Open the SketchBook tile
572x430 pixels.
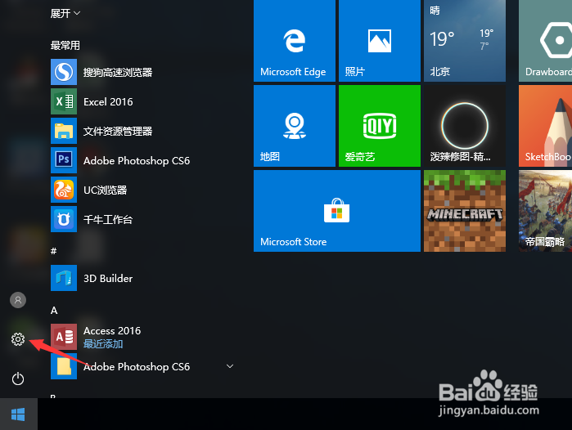545,126
